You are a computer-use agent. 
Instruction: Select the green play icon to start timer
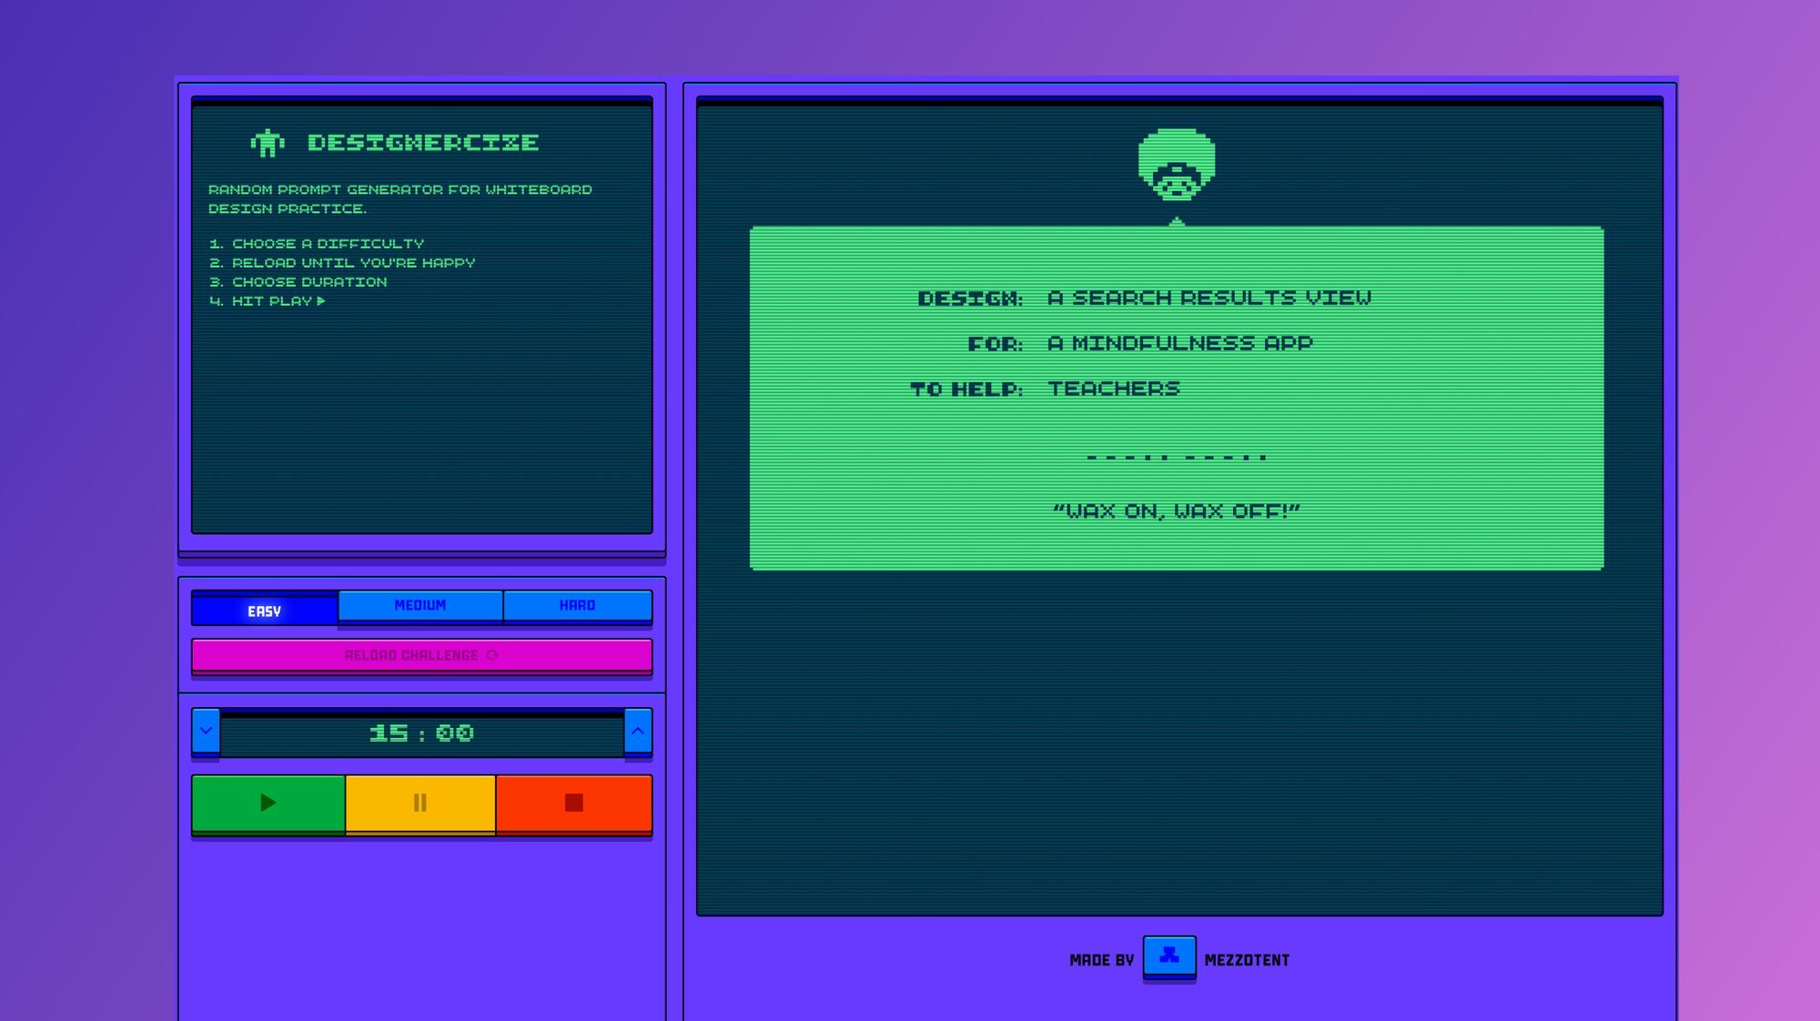[x=267, y=803]
